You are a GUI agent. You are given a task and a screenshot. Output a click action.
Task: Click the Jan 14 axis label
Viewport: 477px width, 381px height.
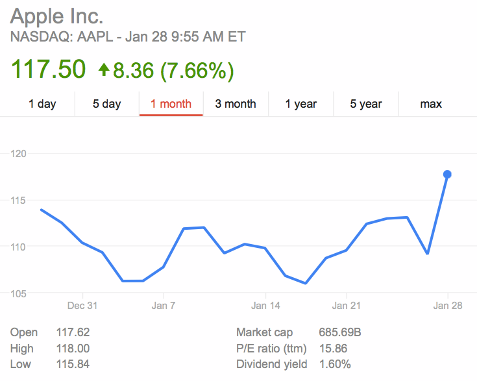click(265, 305)
